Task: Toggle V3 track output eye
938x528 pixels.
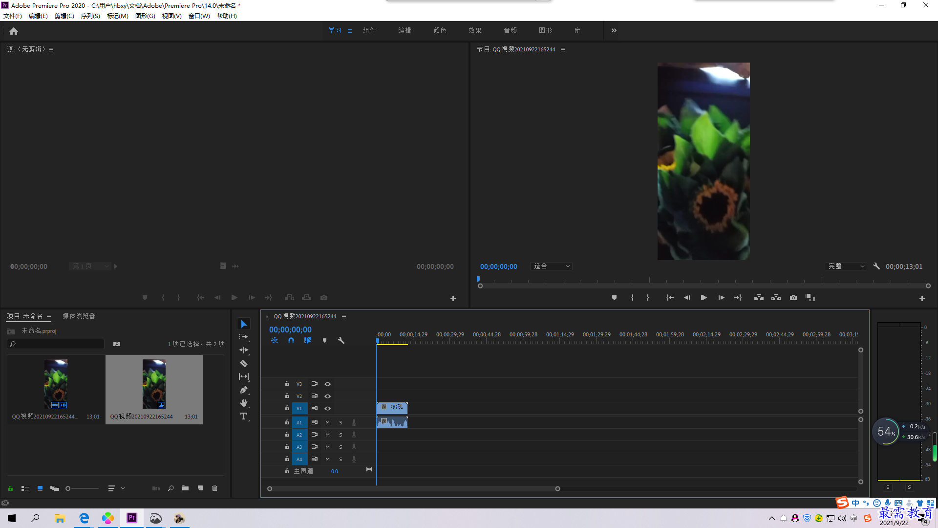Action: [328, 384]
